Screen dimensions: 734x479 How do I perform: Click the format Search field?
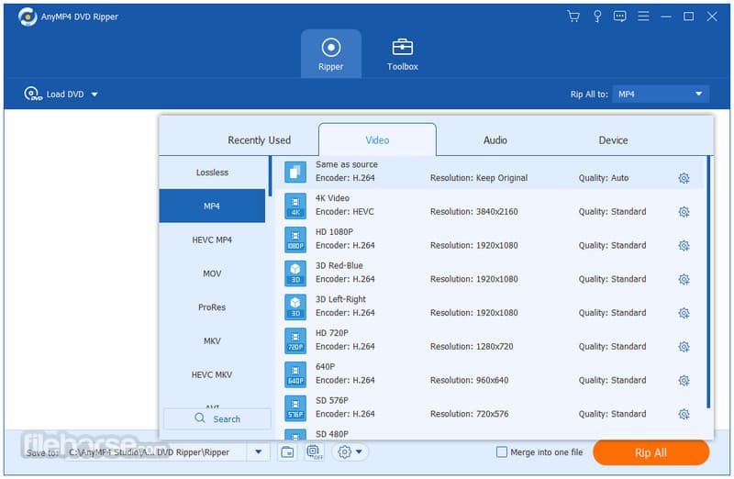(217, 419)
